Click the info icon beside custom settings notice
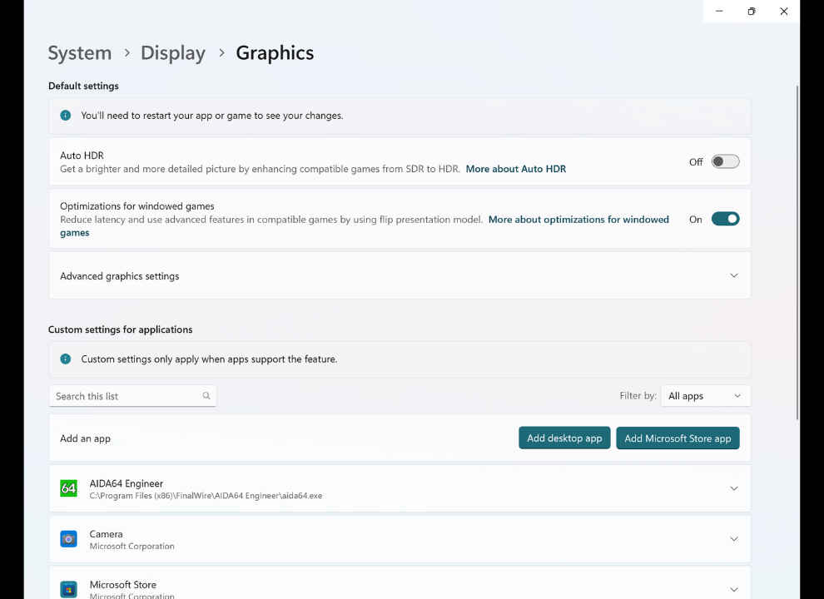The height and width of the screenshot is (599, 824). click(x=66, y=359)
